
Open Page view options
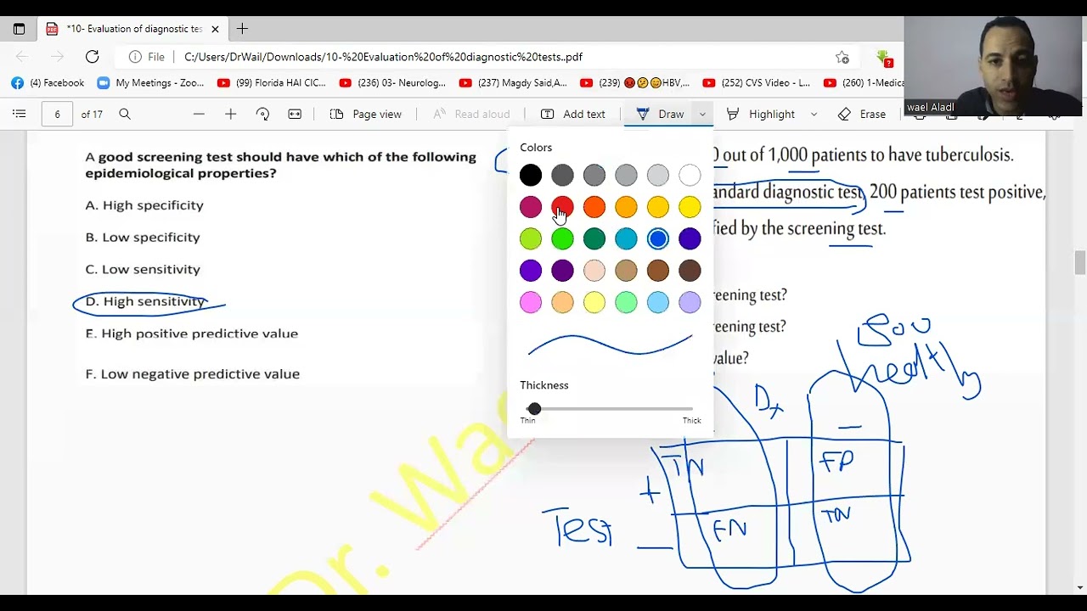click(x=365, y=114)
